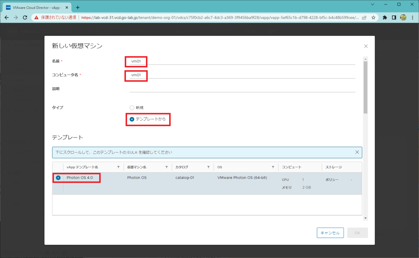Click the vApp テンプレート名 column header

tap(82, 167)
